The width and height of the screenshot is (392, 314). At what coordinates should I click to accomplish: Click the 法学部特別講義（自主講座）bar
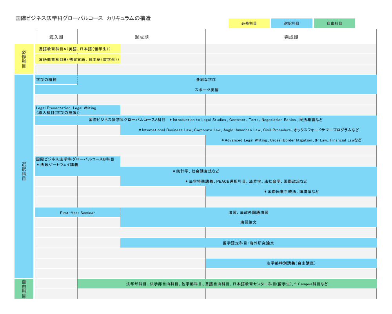tap(291, 263)
